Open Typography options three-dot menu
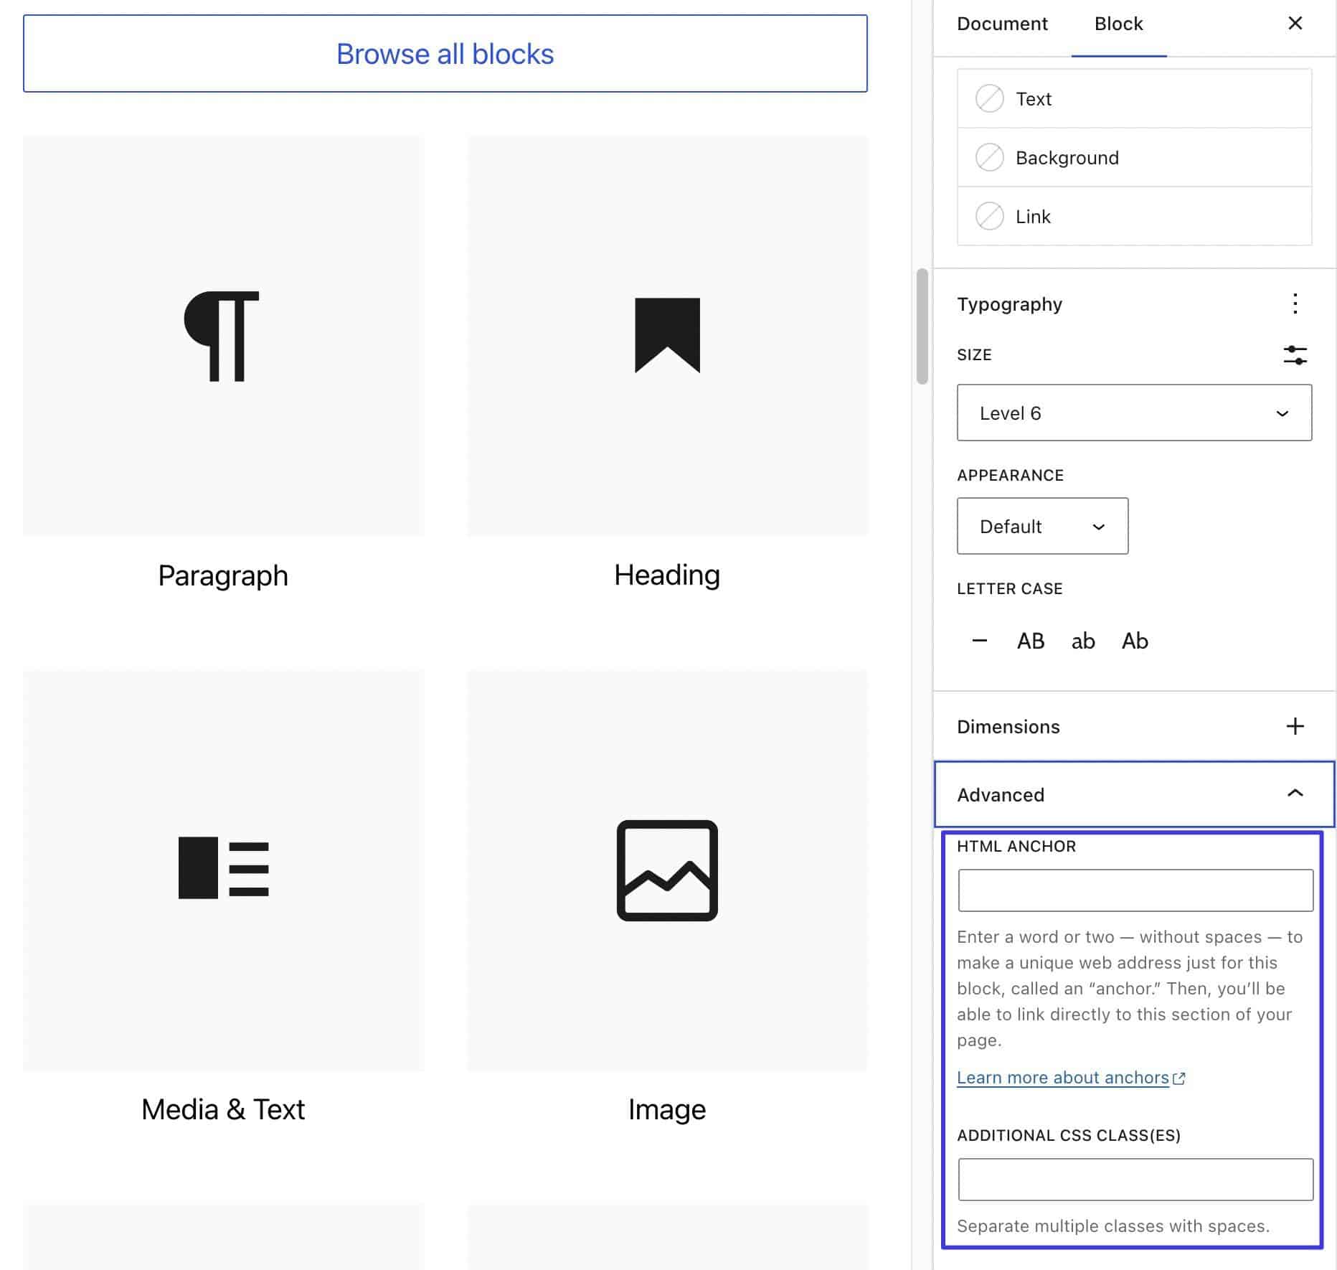The width and height of the screenshot is (1337, 1270). coord(1295,304)
